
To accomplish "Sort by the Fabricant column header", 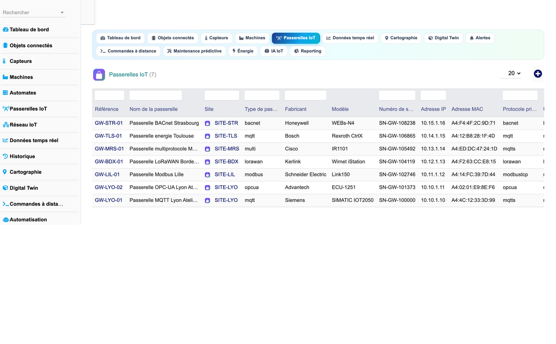I will pyautogui.click(x=296, y=109).
